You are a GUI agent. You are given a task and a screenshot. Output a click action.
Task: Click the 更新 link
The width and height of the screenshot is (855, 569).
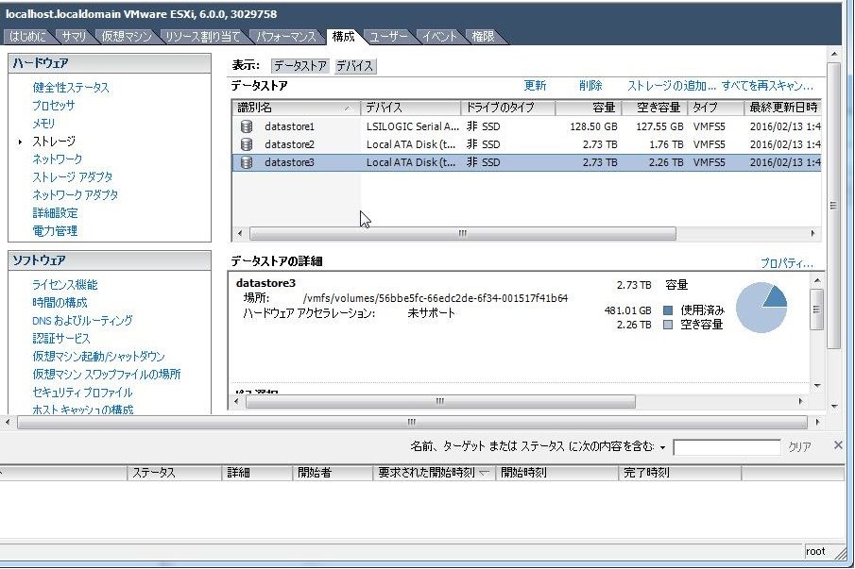tap(535, 86)
